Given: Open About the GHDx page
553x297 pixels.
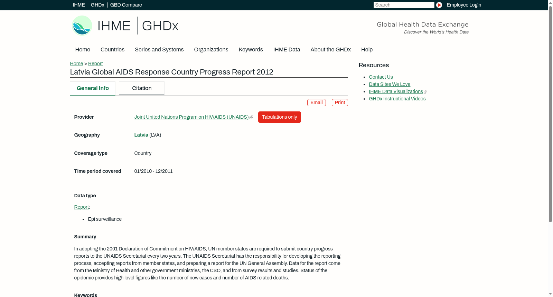Looking at the screenshot, I should point(330,49).
